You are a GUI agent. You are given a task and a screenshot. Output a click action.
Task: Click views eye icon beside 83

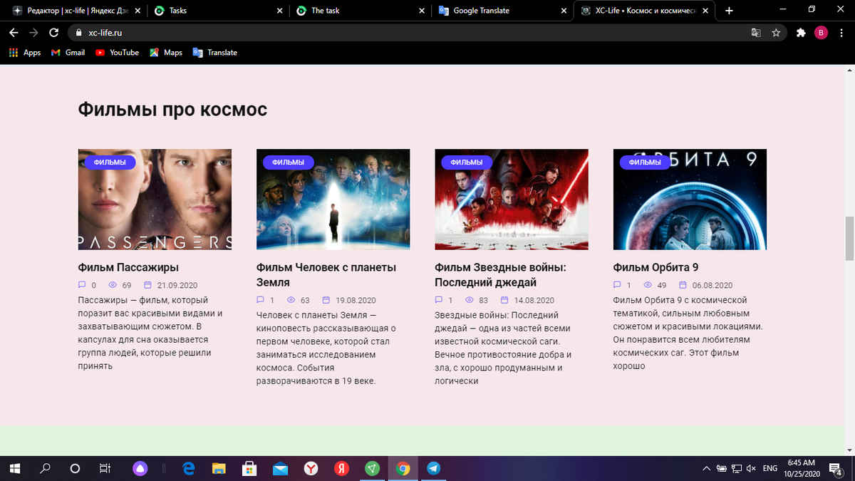(470, 300)
